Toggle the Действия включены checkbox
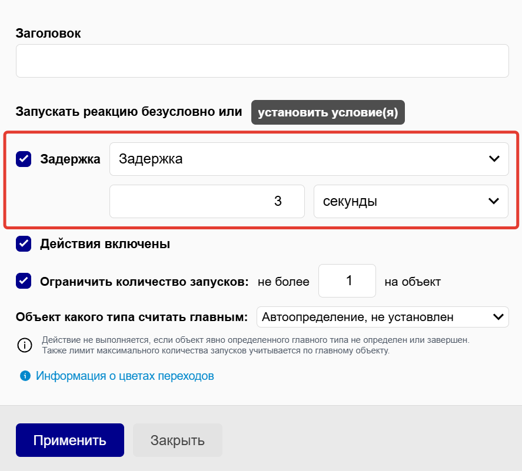Screen dimensions: 522x471 [x=24, y=243]
